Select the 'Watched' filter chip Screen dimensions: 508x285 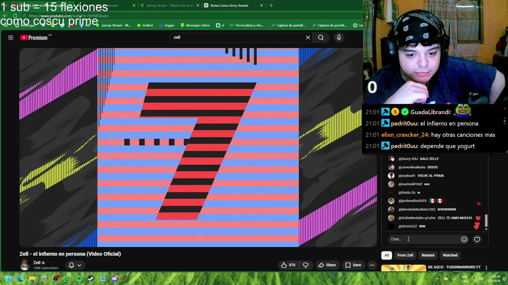click(450, 255)
